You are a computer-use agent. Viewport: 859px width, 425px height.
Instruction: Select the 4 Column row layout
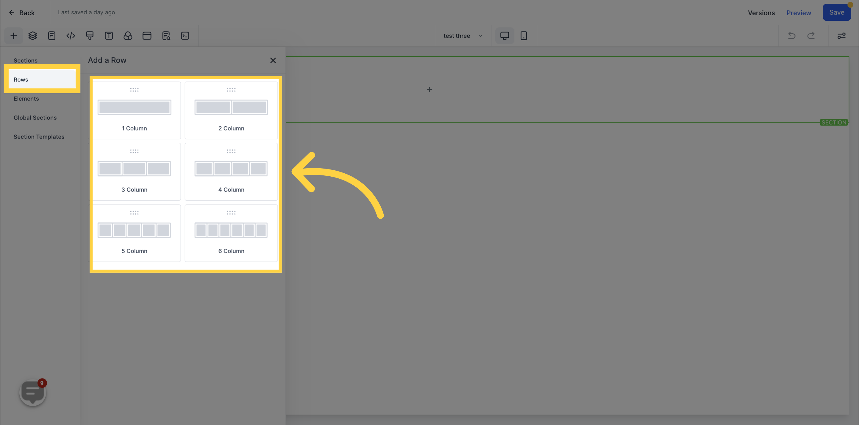[x=231, y=171]
